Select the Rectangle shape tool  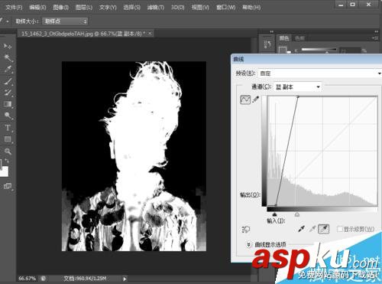pos(8,139)
